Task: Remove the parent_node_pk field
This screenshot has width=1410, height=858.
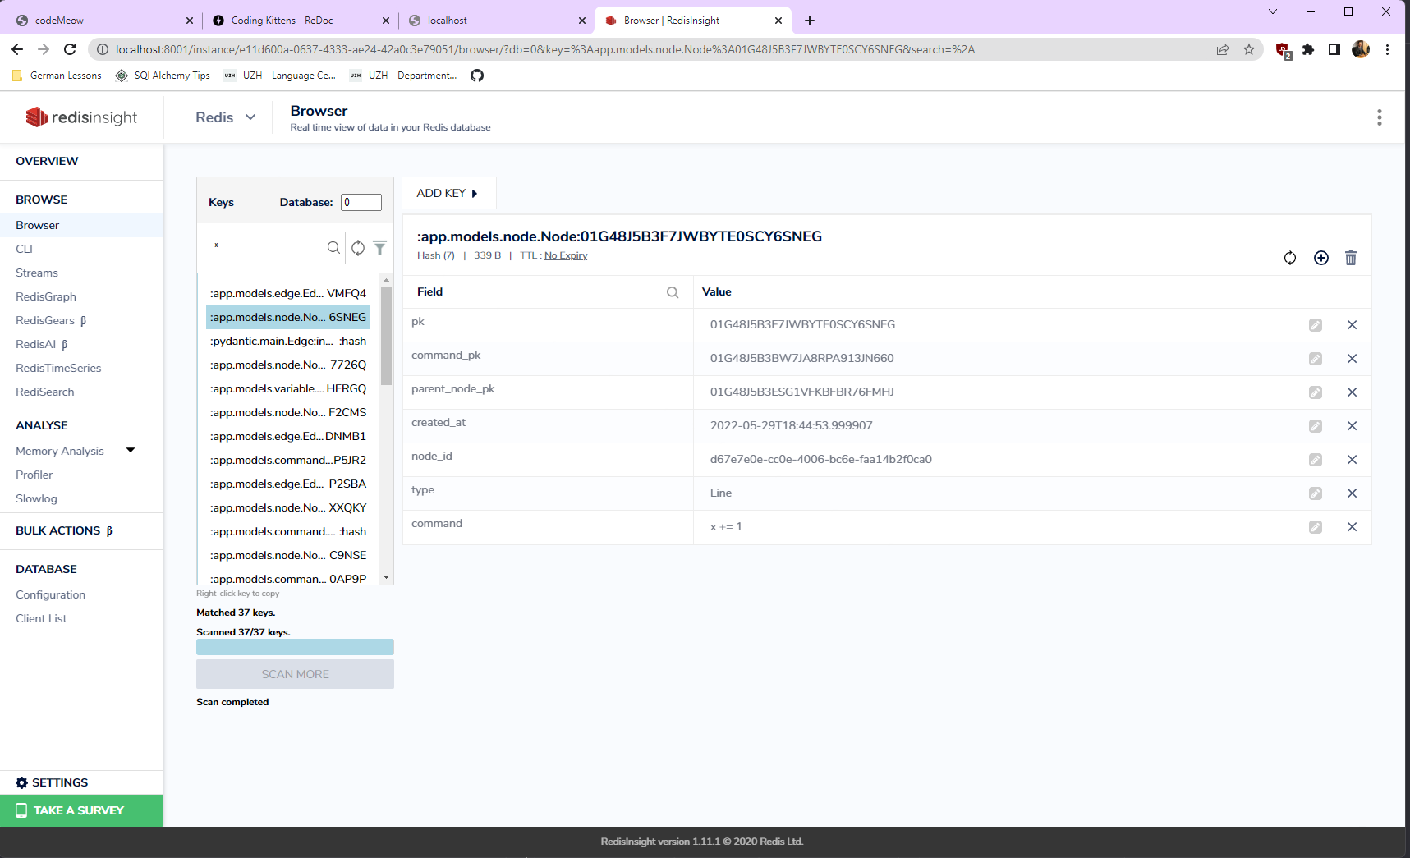Action: point(1353,392)
